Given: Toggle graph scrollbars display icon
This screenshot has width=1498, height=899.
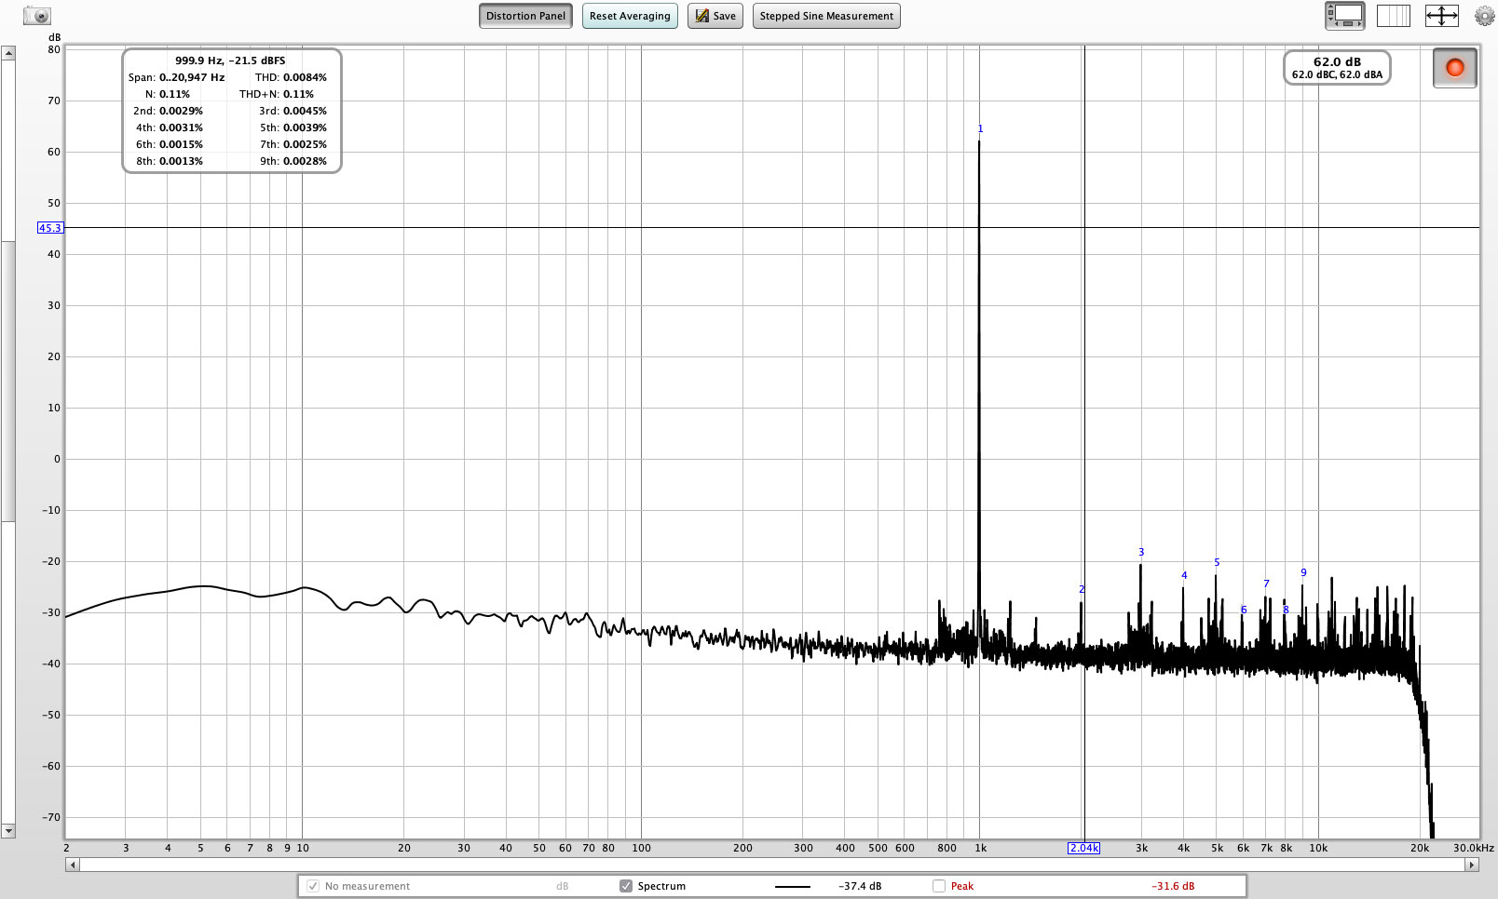Looking at the screenshot, I should pos(1345,15).
